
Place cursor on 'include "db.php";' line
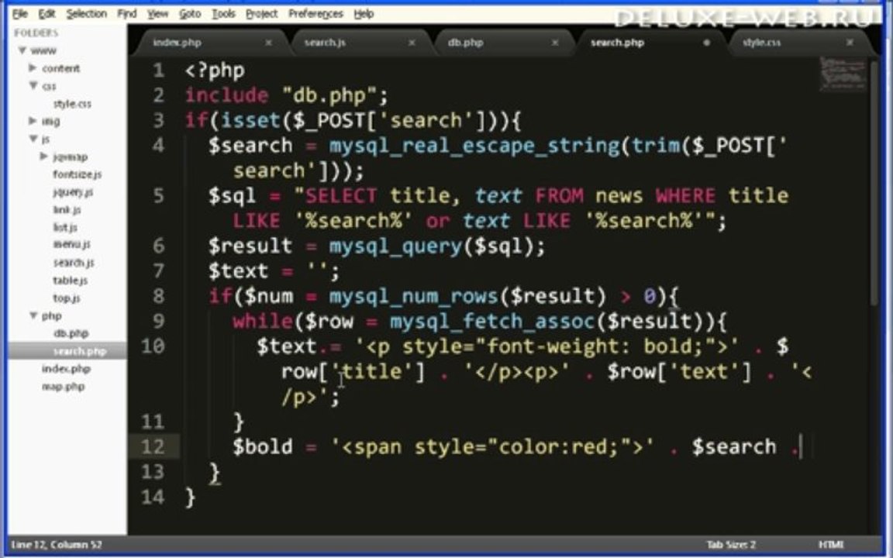coord(287,95)
